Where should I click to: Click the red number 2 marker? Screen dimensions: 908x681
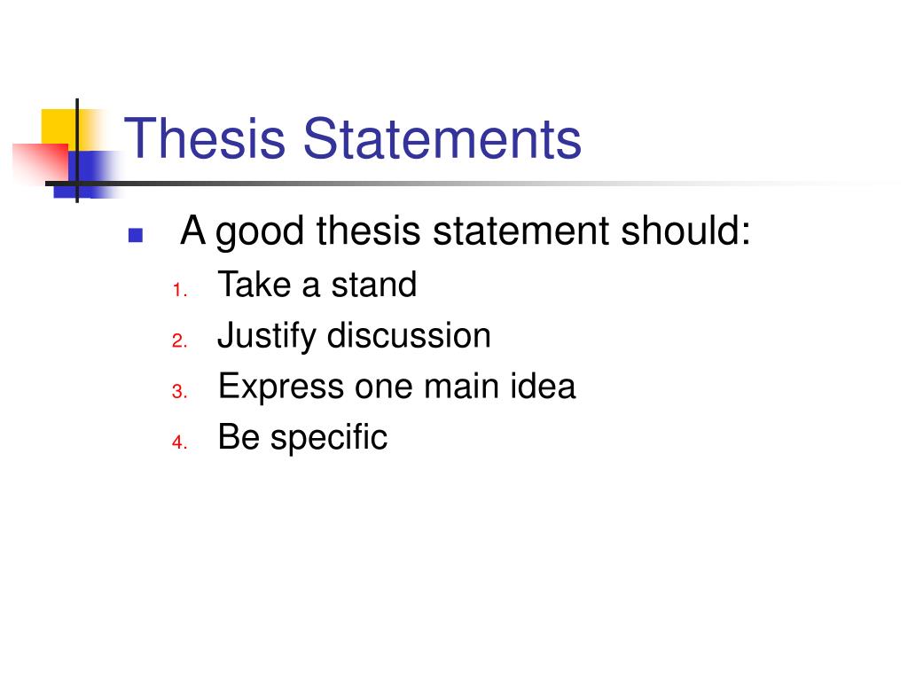179,340
